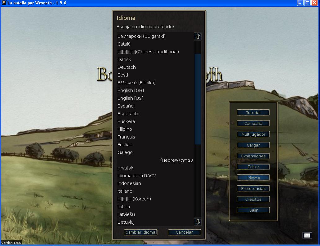Screen dimensions: 320x246
Task: Open the Campaña menu button
Action: (253, 123)
